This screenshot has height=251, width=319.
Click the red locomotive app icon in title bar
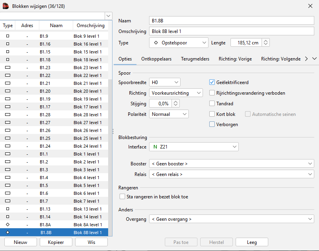point(6,6)
